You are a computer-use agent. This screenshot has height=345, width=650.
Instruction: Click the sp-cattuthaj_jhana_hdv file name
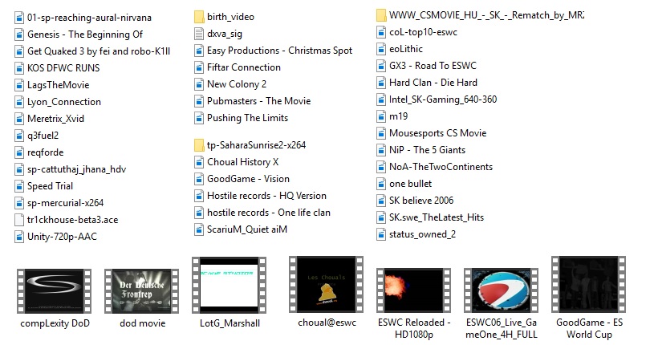[x=77, y=169]
